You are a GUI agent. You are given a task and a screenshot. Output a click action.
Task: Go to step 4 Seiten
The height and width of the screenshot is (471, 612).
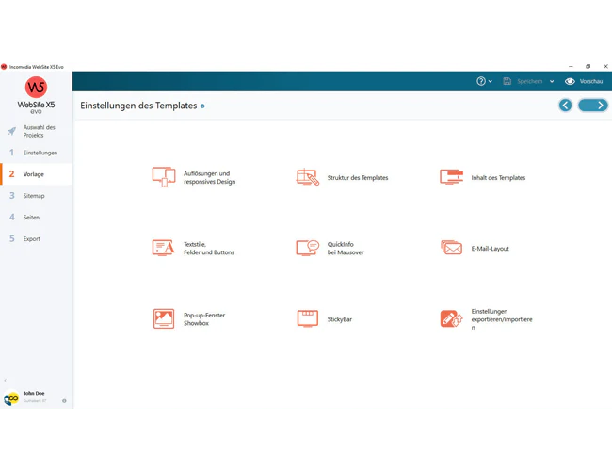[36, 218]
